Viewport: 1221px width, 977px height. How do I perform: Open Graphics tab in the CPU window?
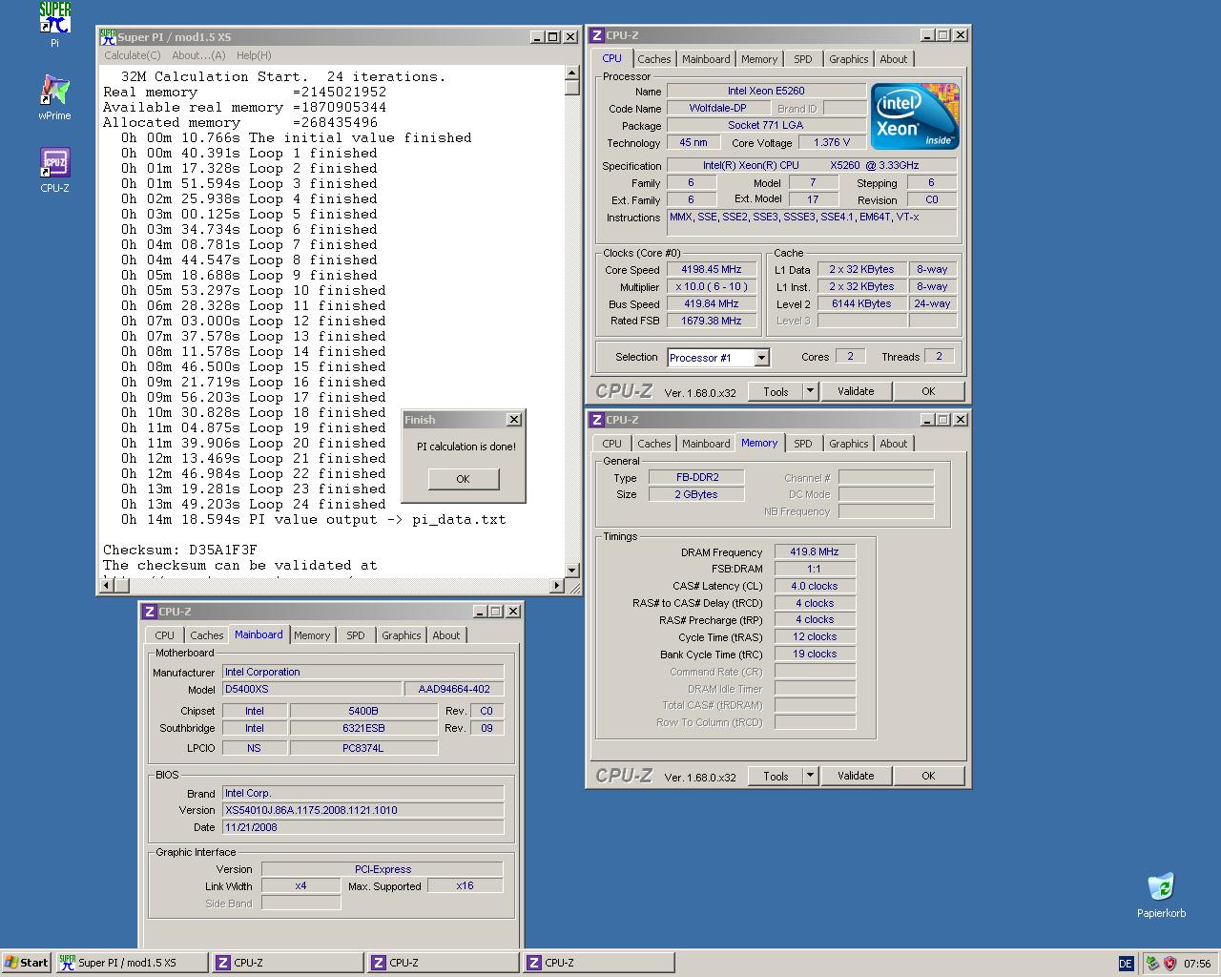(x=849, y=59)
